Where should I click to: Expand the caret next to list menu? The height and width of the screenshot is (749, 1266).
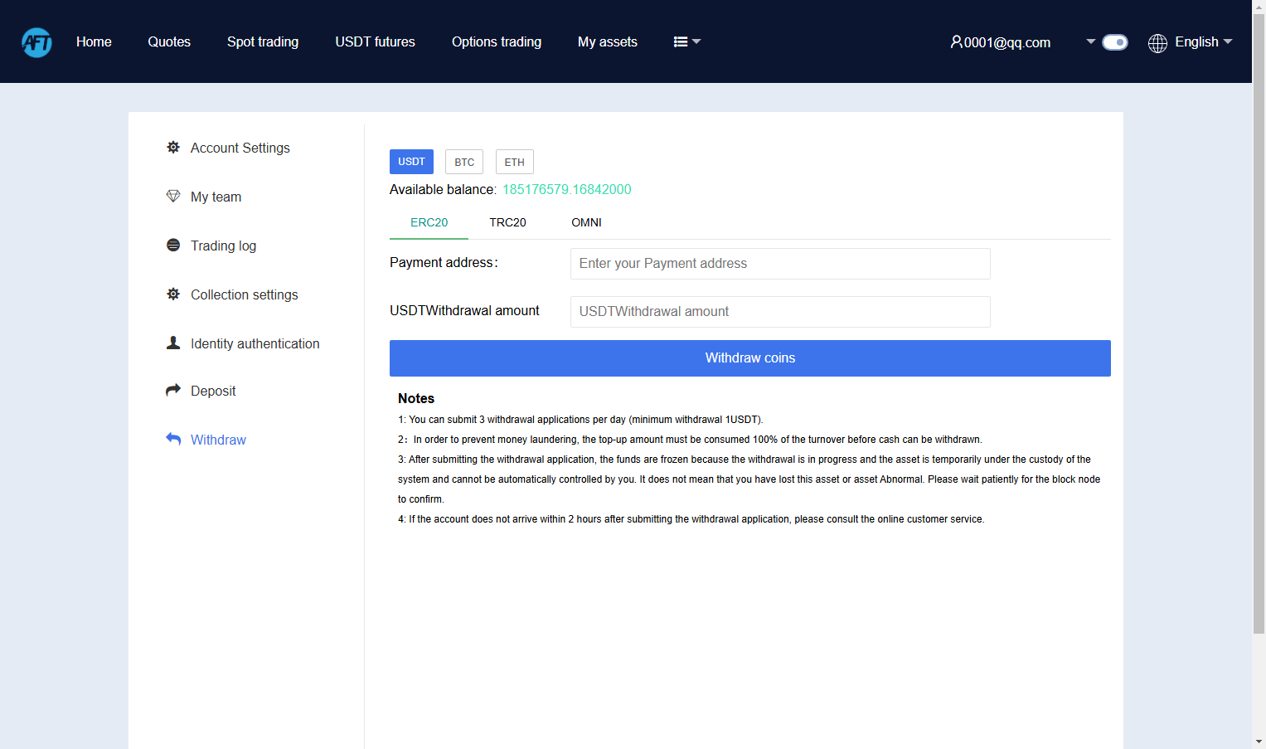click(x=696, y=41)
